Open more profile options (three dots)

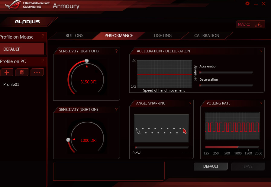pyautogui.click(x=37, y=72)
